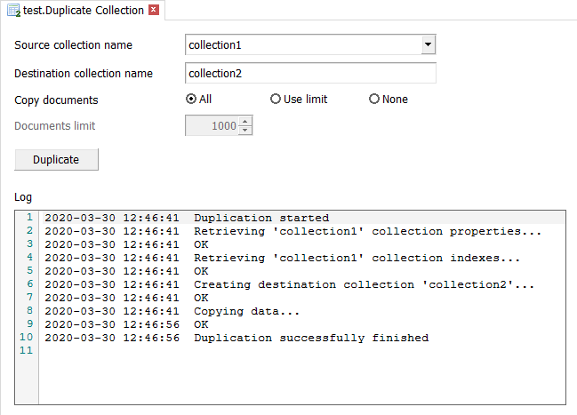Expand the Source collection name dropdown arrow
577x415 pixels.
coord(428,44)
